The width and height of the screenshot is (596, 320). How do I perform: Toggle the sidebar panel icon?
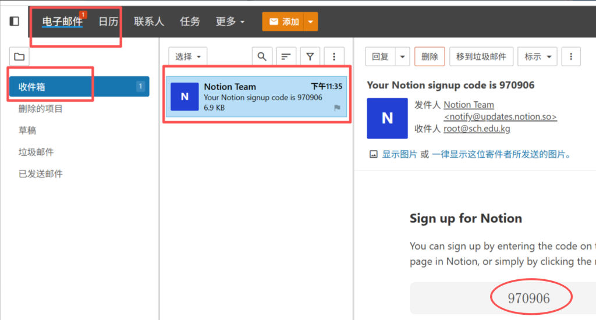(x=15, y=22)
